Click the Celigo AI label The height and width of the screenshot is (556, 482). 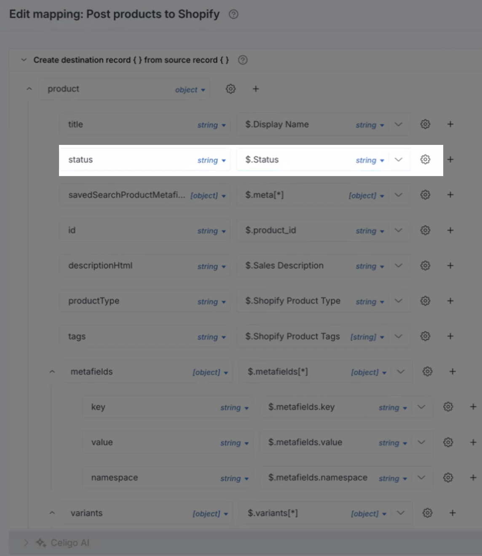70,543
